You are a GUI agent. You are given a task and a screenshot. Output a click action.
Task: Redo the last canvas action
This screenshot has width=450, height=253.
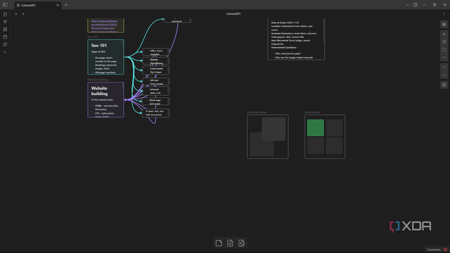(444, 75)
